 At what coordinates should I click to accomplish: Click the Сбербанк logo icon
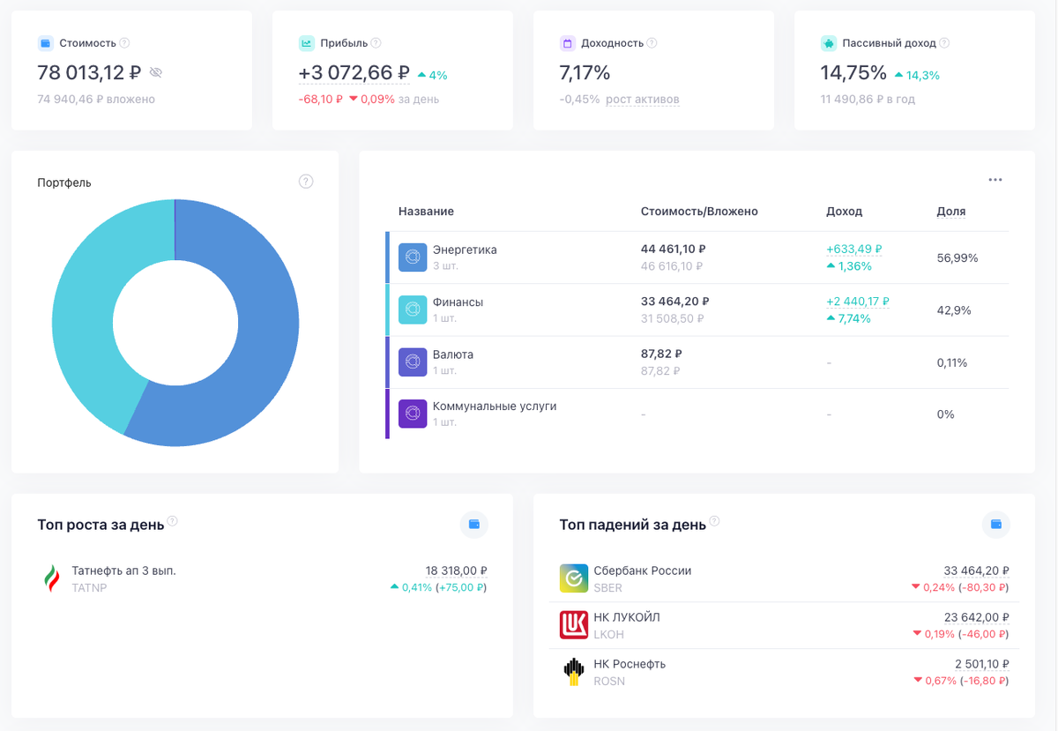574,578
